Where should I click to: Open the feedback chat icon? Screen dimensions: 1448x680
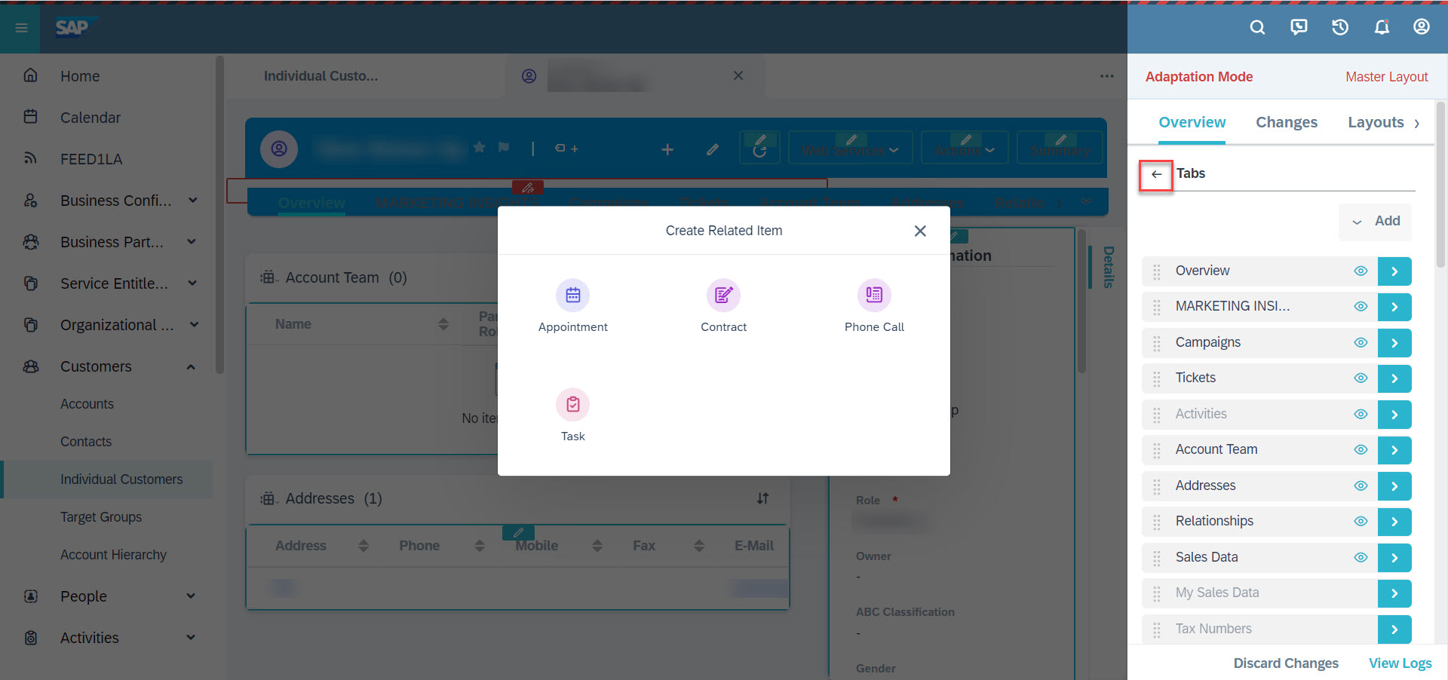pos(1299,27)
